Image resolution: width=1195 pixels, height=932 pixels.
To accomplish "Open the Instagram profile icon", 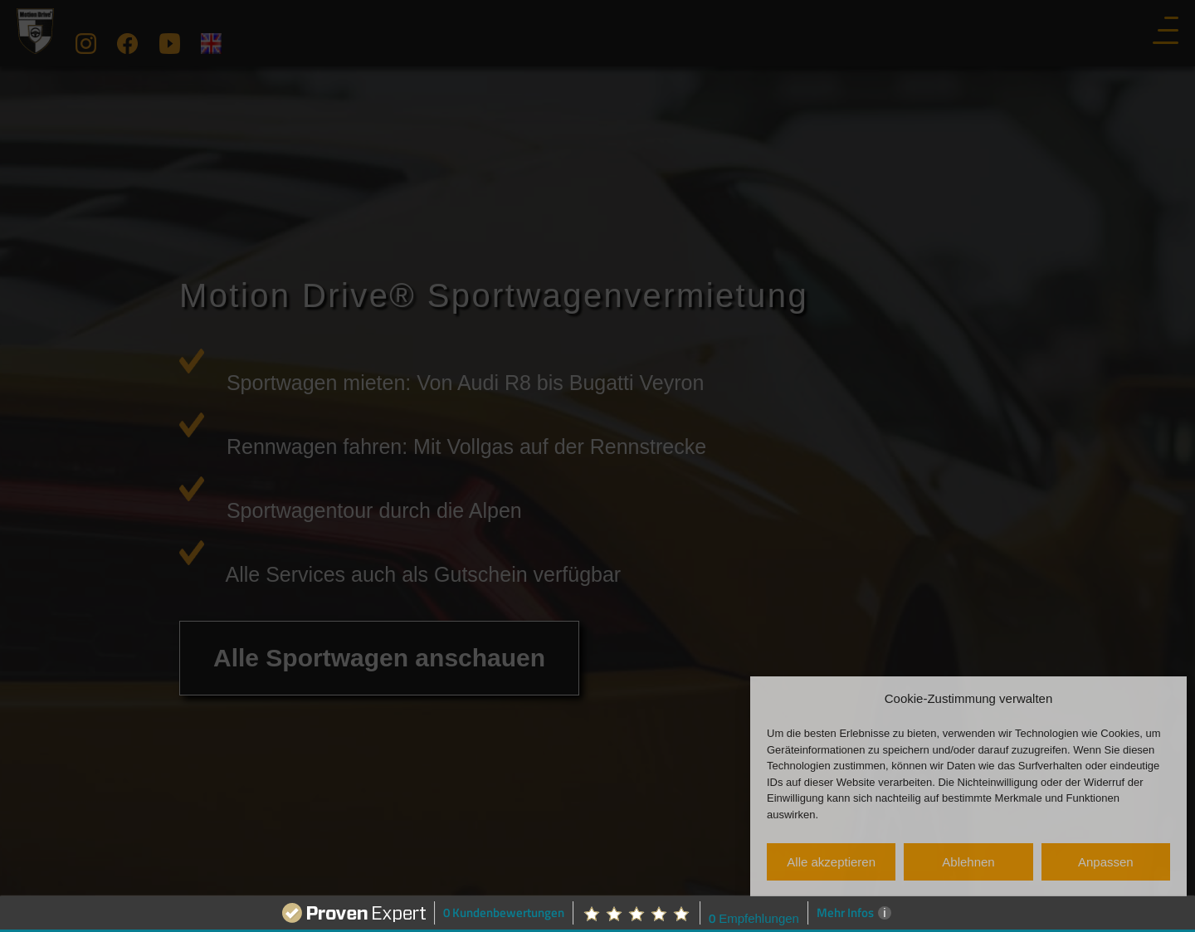I will tap(85, 43).
